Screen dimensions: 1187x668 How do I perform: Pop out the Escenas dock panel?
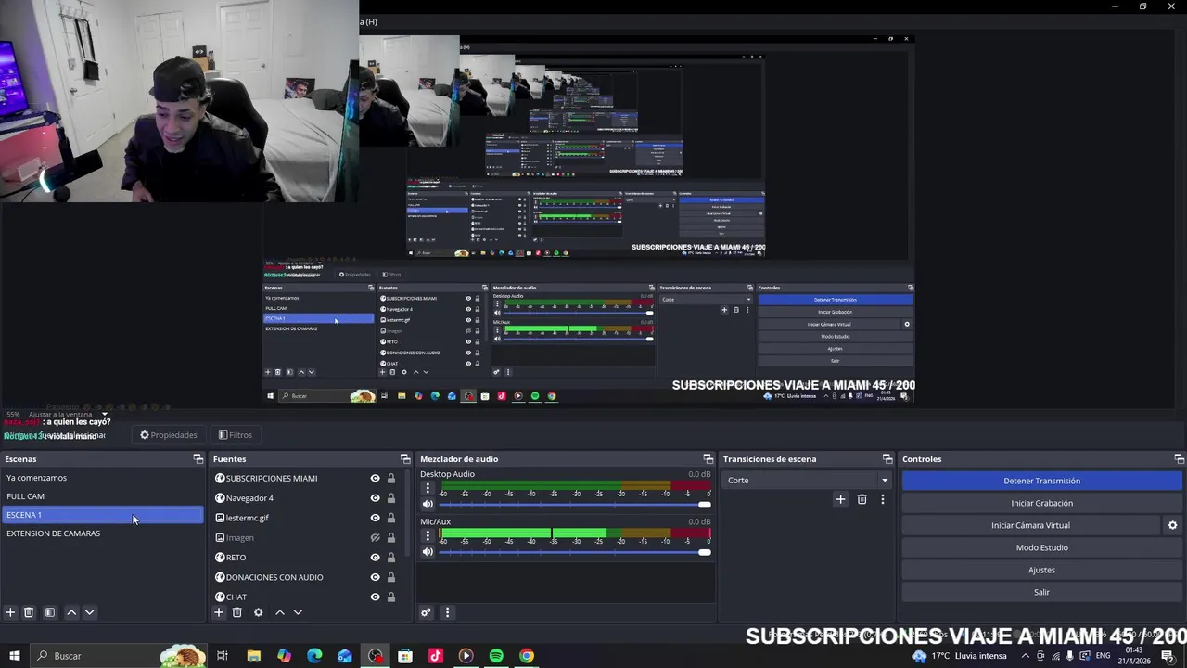click(198, 459)
